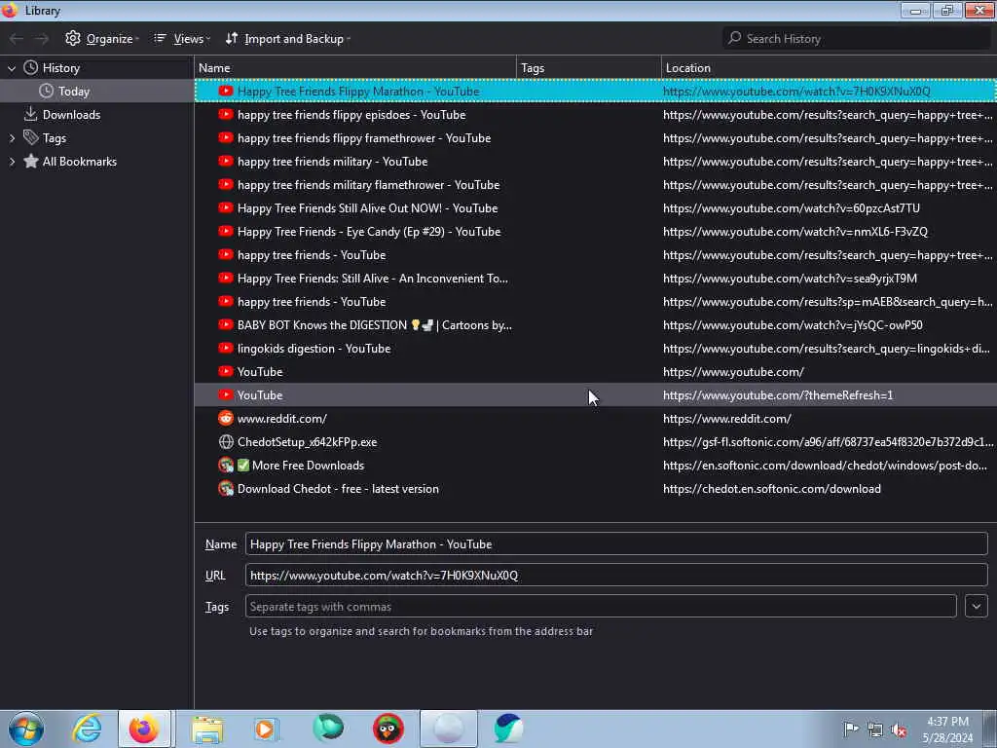Select 'Eye Candy (Ep #29)' history entry

coord(596,232)
